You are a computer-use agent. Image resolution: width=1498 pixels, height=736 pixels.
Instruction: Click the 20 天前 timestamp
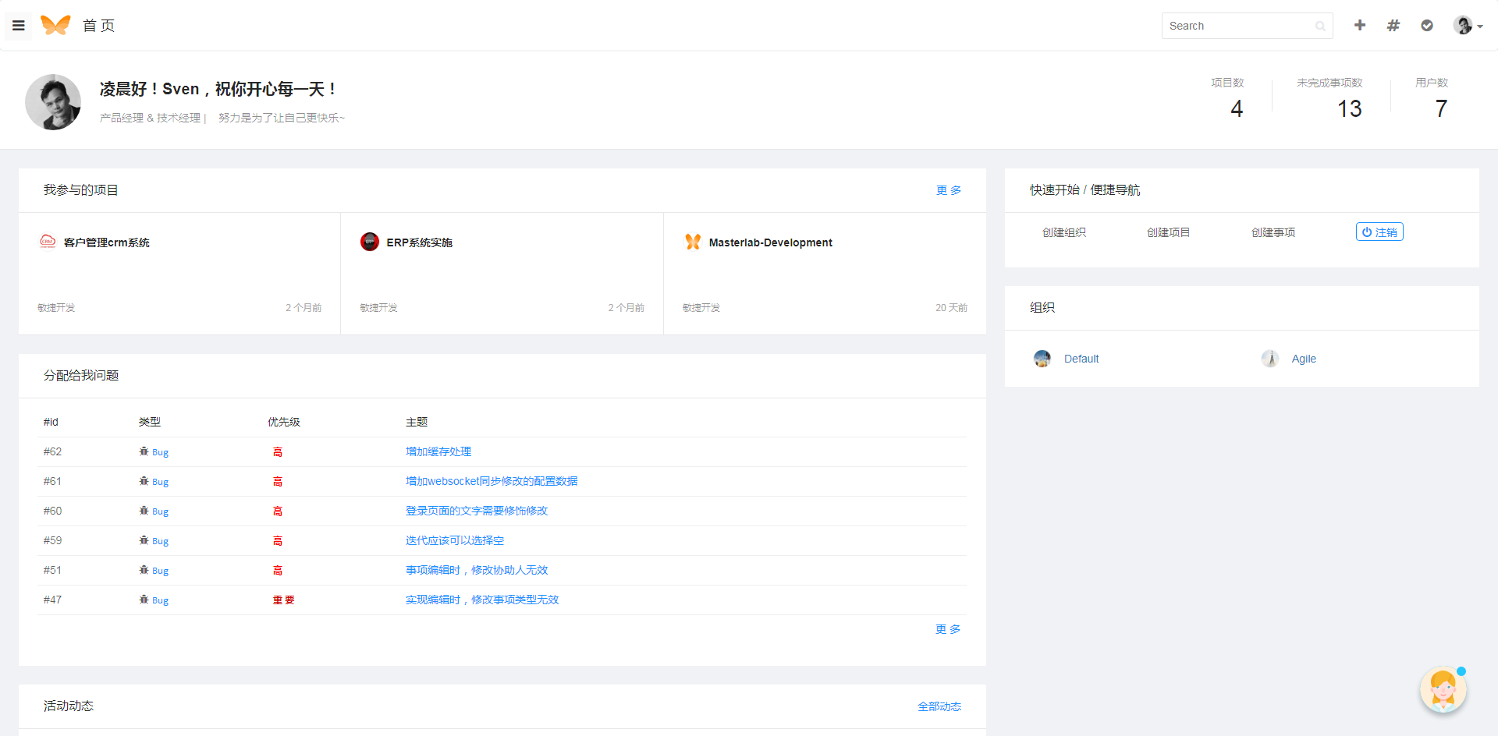(x=951, y=308)
